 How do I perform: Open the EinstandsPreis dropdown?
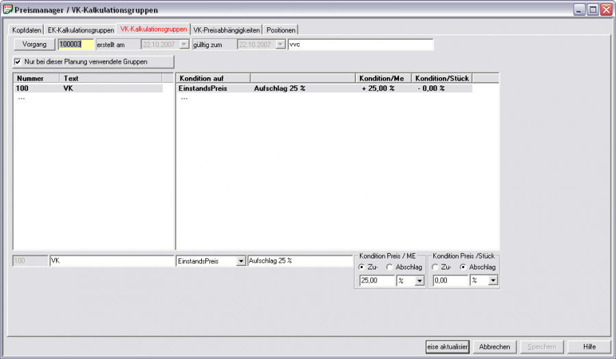tap(240, 261)
